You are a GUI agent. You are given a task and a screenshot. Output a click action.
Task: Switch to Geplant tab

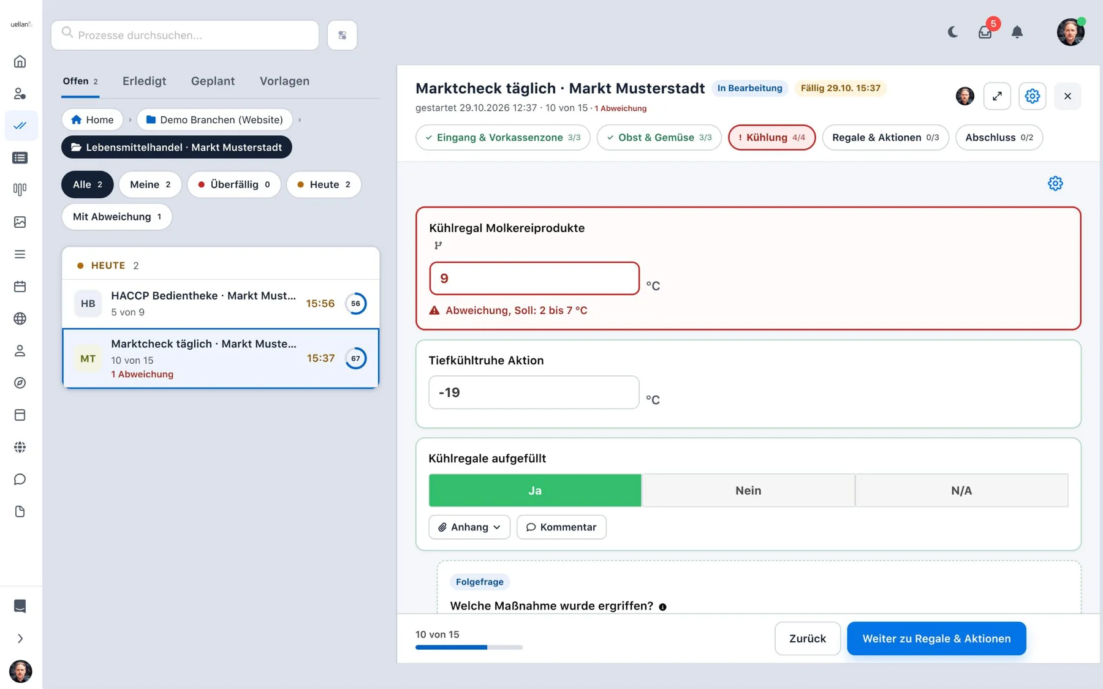[x=213, y=81]
